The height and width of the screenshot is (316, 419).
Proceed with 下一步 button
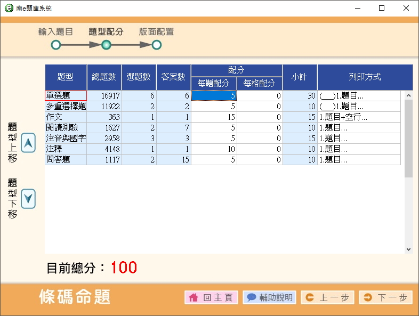(386, 297)
